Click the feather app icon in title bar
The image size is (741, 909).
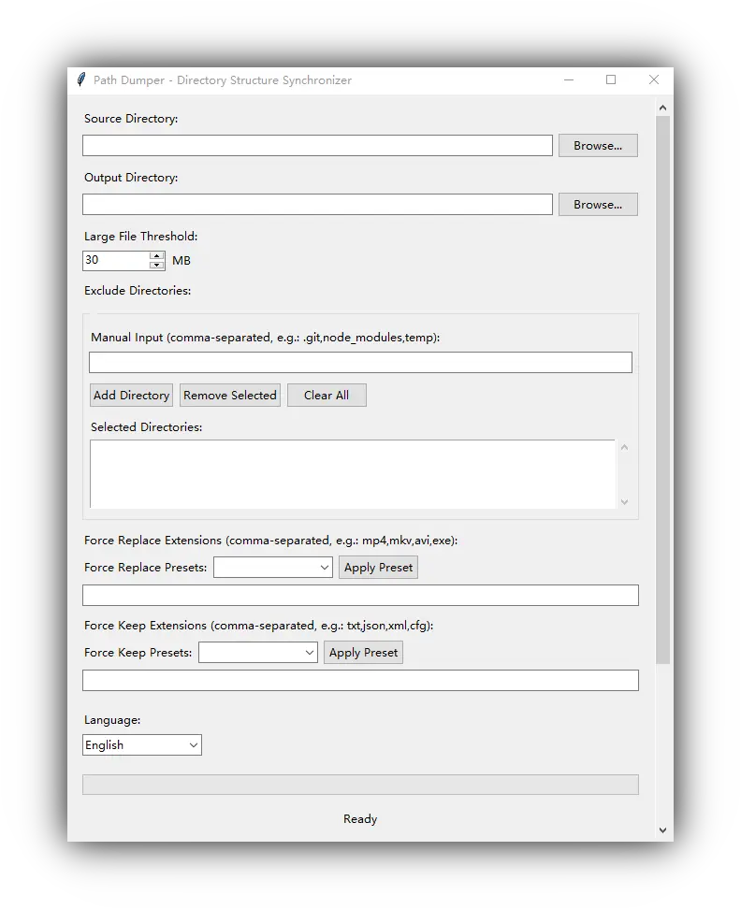coord(81,80)
